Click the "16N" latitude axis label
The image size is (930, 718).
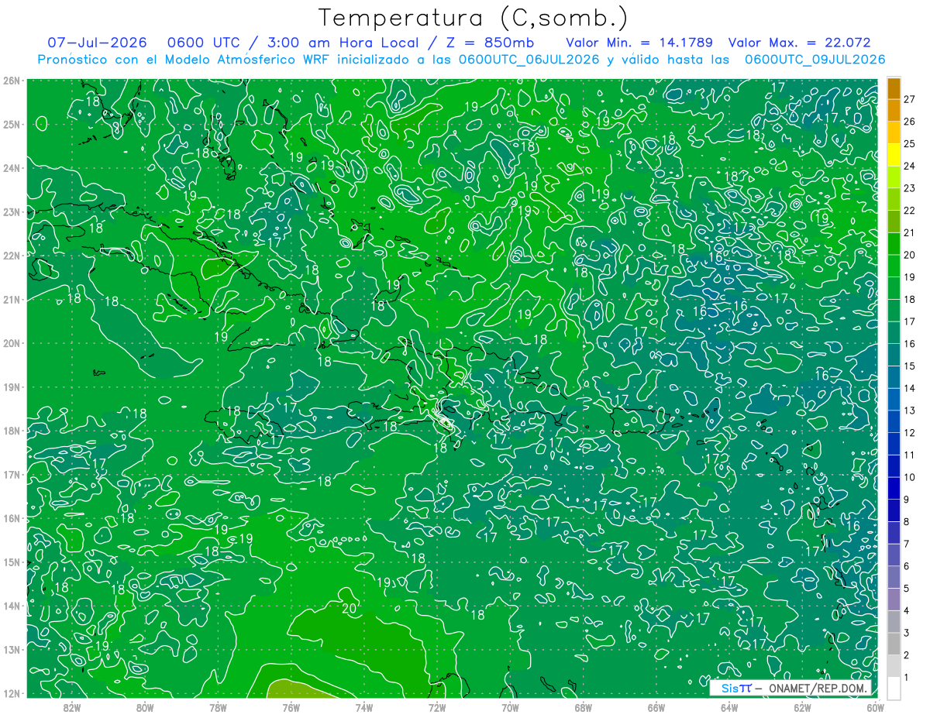click(x=11, y=518)
